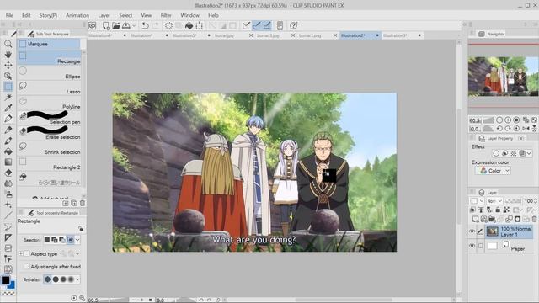Select the Zoom magnifier tool
Screen dimensions: 539x303
8,44
